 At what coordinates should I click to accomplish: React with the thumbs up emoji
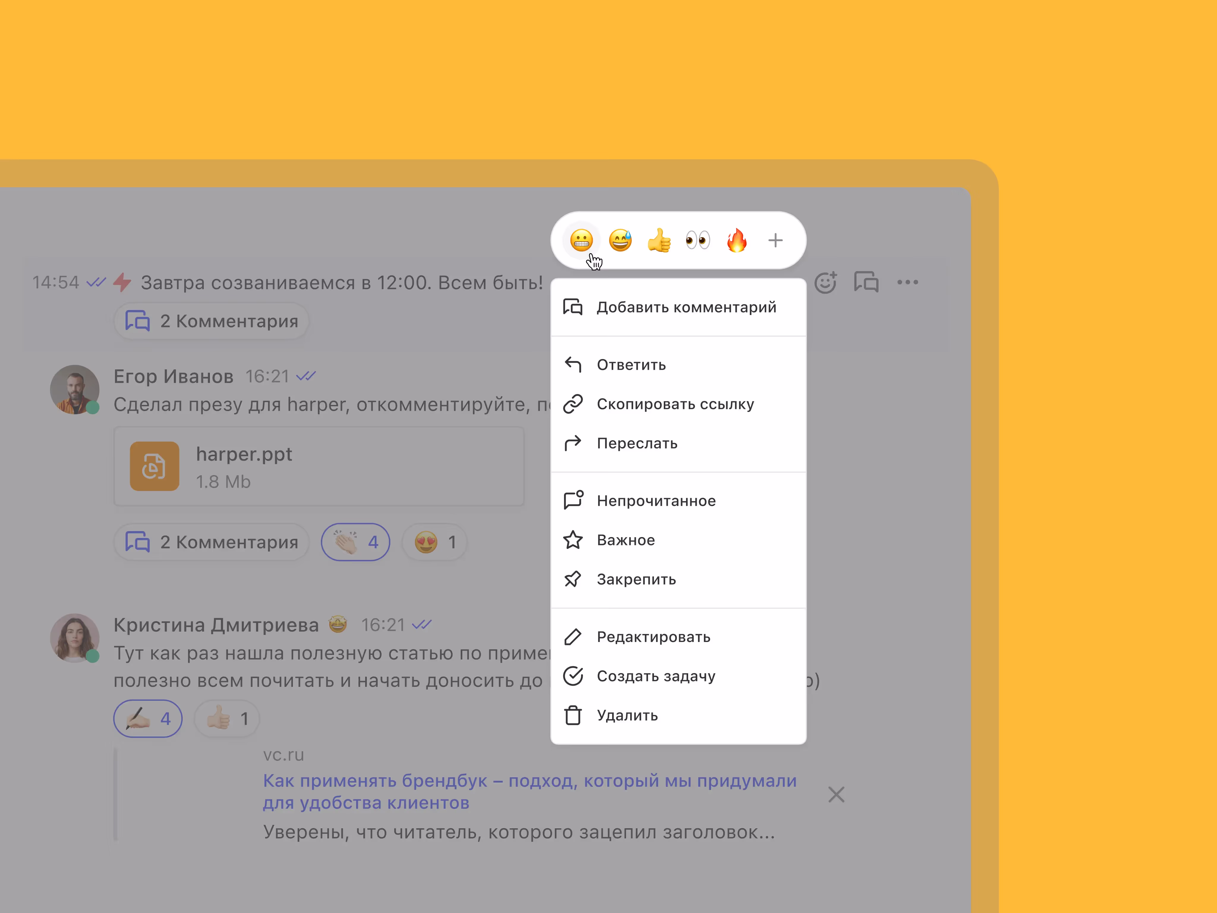tap(659, 240)
